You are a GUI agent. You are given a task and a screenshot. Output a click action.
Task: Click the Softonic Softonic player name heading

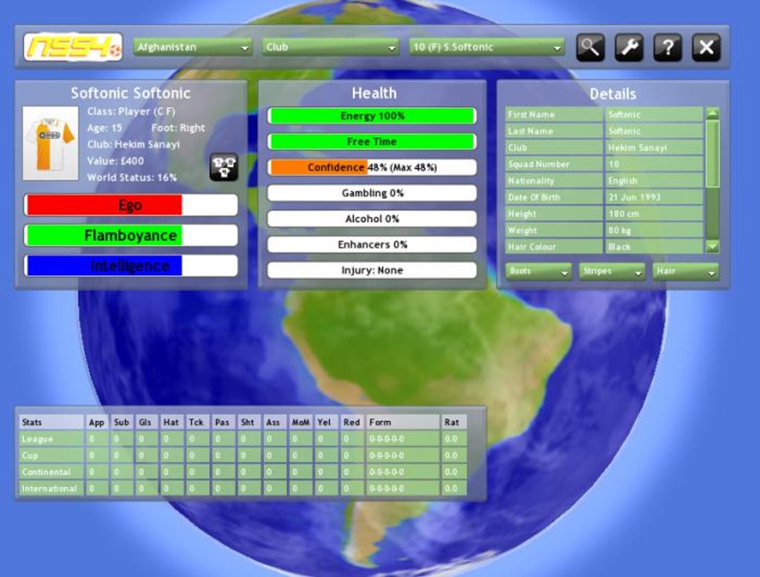130,93
